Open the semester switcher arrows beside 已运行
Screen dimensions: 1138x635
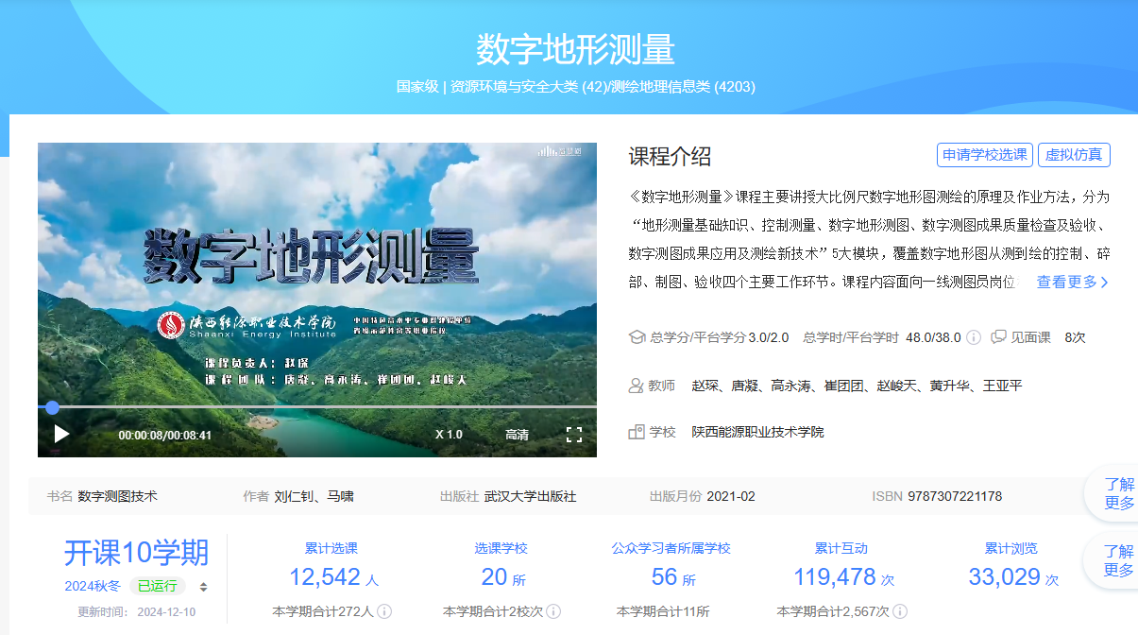pos(203,587)
